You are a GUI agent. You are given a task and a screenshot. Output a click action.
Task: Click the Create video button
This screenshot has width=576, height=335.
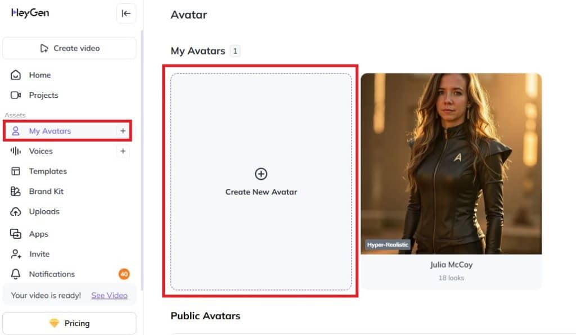(69, 48)
